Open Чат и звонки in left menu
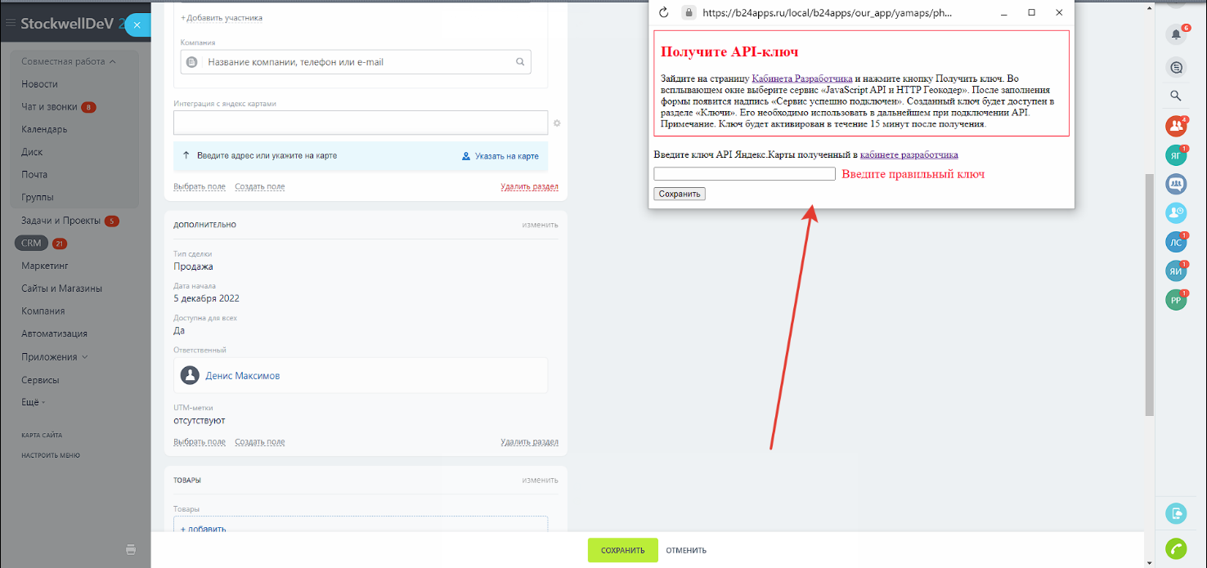Image resolution: width=1207 pixels, height=568 pixels. pos(49,107)
